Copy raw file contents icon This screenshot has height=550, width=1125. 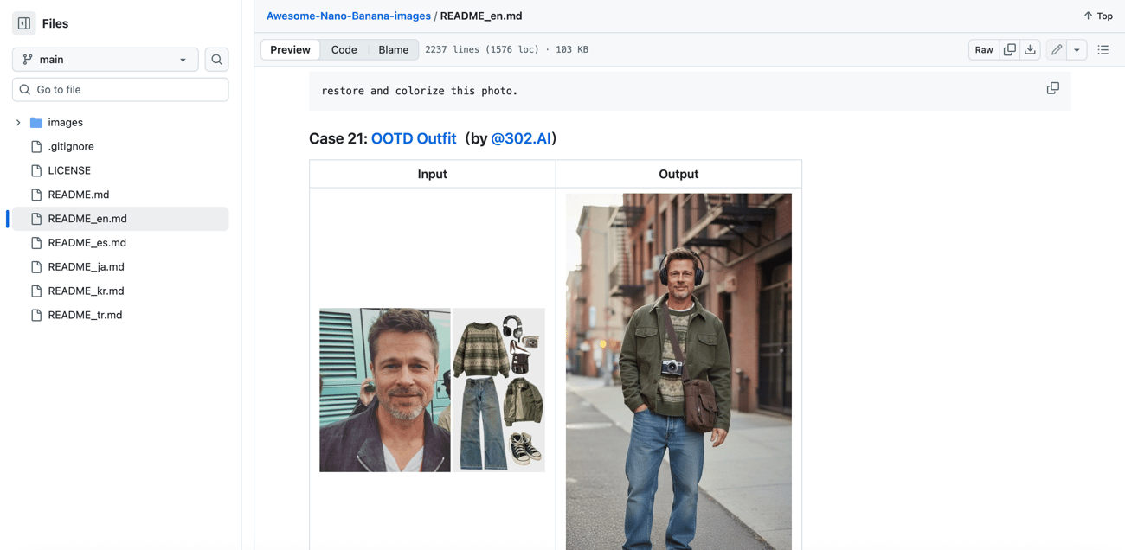(1009, 50)
